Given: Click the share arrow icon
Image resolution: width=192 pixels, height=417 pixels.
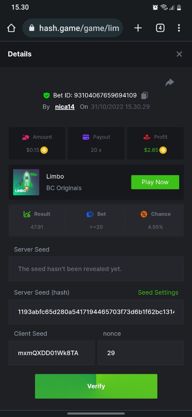Looking at the screenshot, I should click(x=169, y=82).
